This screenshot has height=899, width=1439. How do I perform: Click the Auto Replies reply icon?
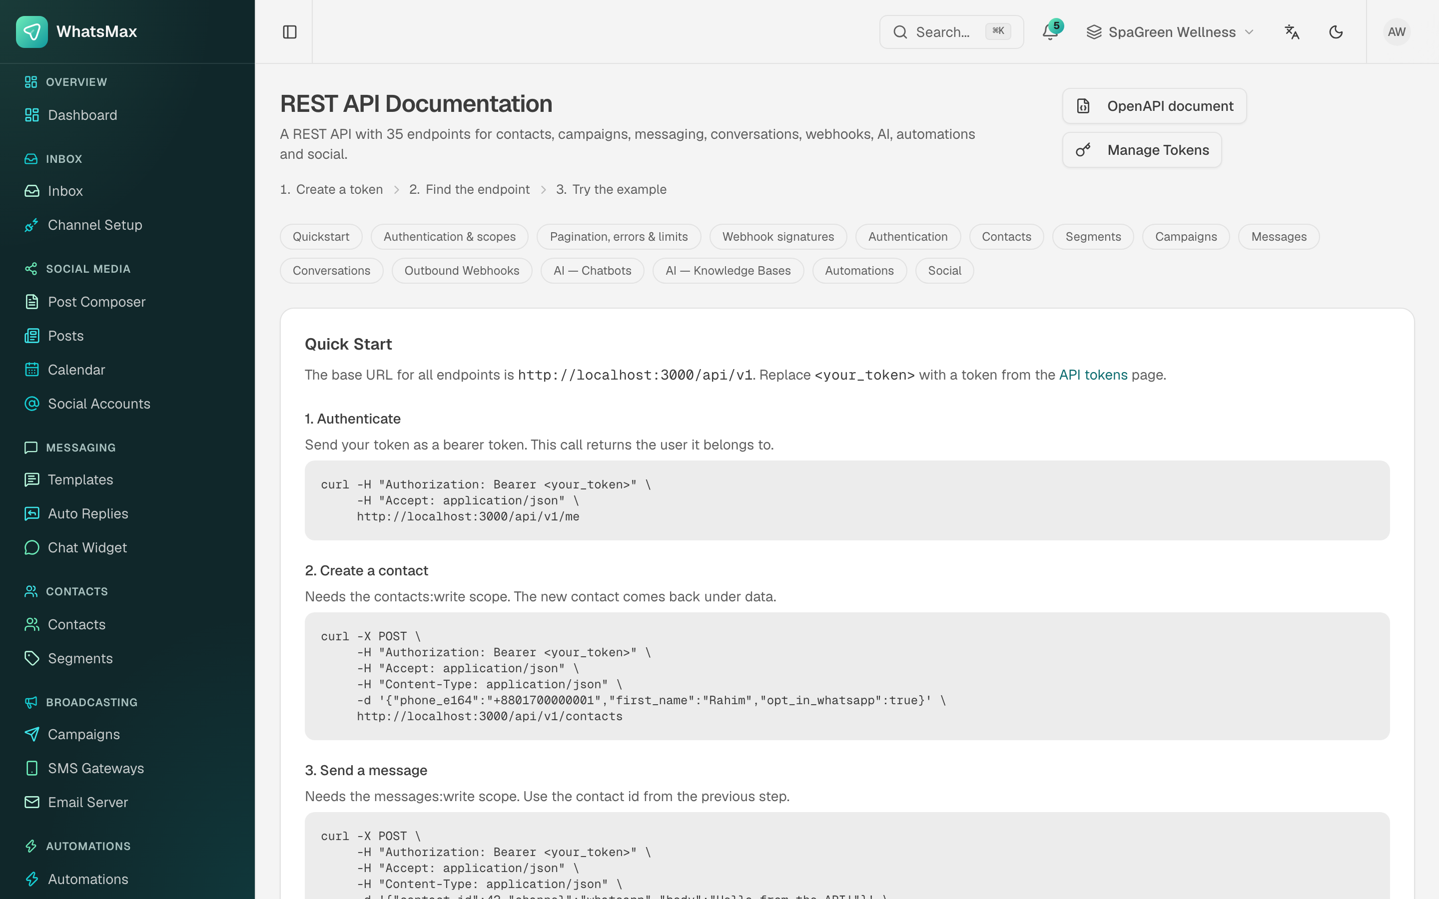[31, 513]
